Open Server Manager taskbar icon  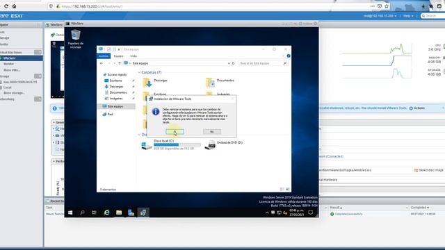(x=131, y=212)
